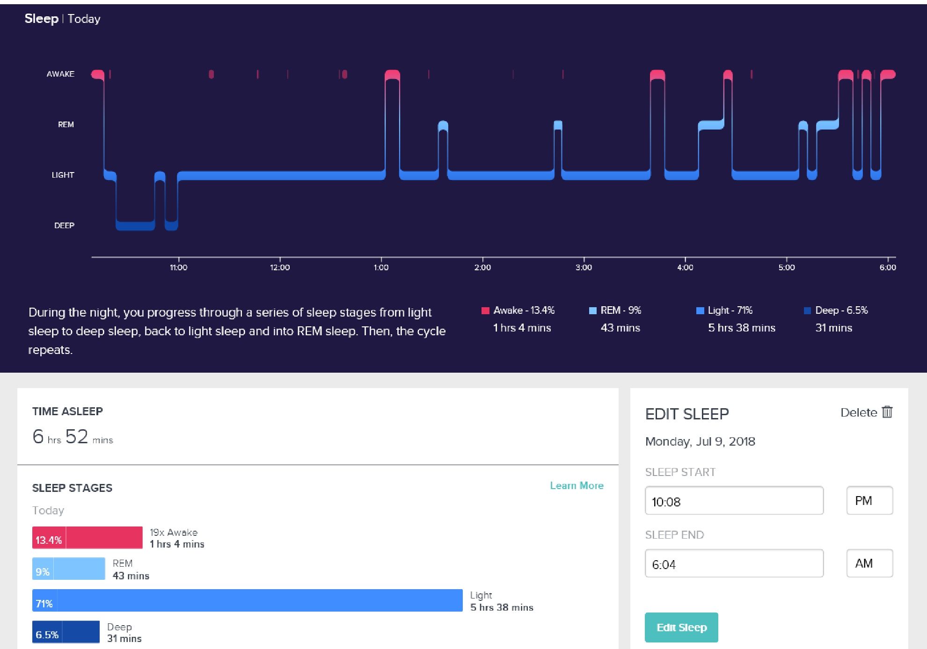Click the 4:00 marker on the timeline
Viewport: 927px width, 649px height.
coord(685,267)
